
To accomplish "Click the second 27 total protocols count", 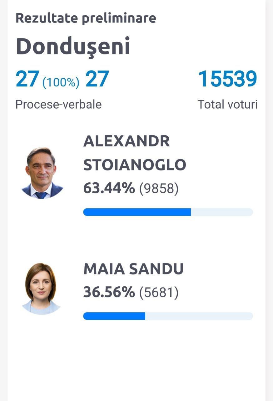I will click(97, 79).
